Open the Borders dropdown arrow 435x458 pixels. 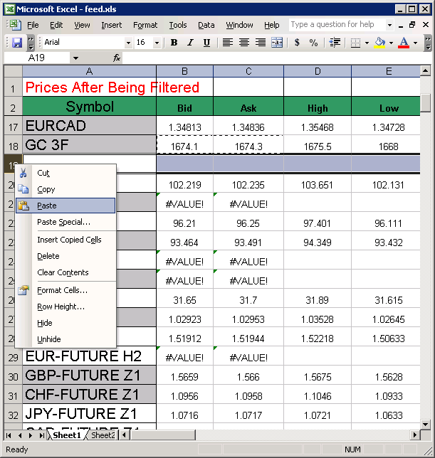click(x=367, y=43)
